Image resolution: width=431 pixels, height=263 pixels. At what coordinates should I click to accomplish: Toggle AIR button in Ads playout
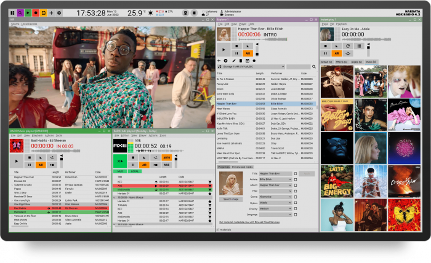(144, 165)
